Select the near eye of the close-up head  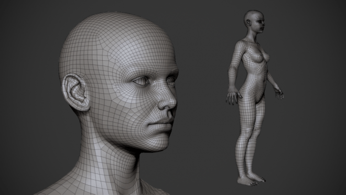point(142,81)
